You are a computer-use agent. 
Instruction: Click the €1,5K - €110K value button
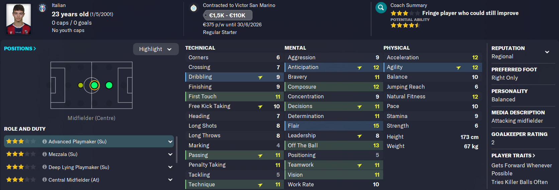pos(227,15)
